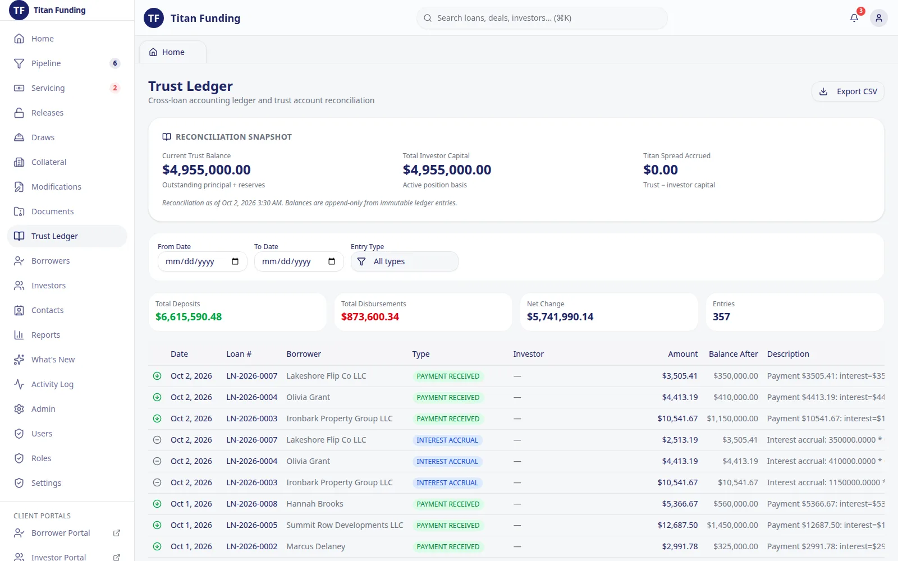Click the Balance After column header
Viewport: 898px width, 561px height.
coord(733,354)
